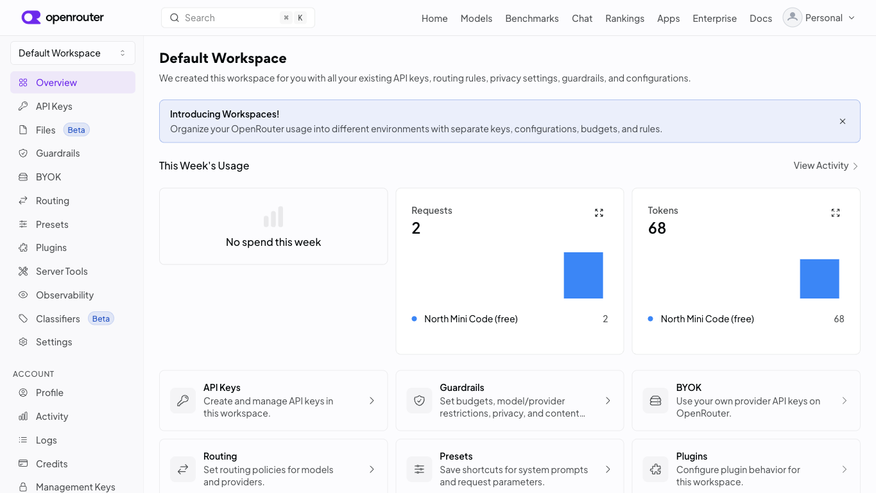
Task: Click the Server Tools icon in sidebar
Action: point(23,272)
